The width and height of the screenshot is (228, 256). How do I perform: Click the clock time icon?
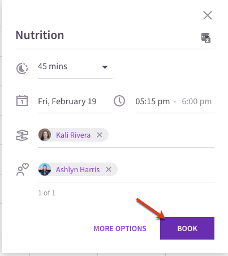tap(119, 101)
